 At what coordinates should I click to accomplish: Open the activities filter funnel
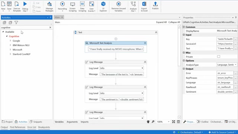coord(16,23)
